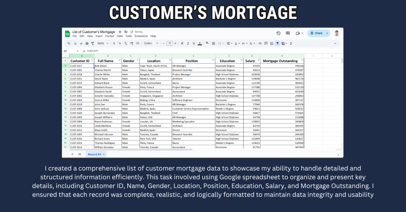Image resolution: width=406 pixels, height=212 pixels.
Task: Open the borders tool
Action: [213, 43]
